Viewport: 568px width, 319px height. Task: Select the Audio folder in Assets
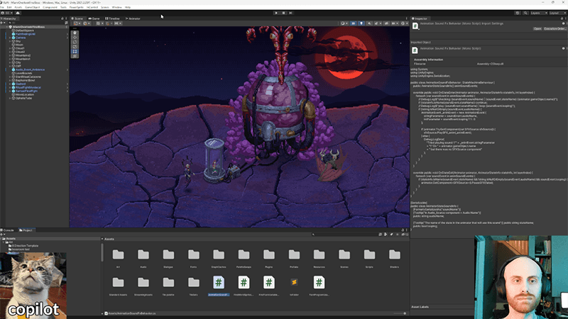(x=143, y=258)
